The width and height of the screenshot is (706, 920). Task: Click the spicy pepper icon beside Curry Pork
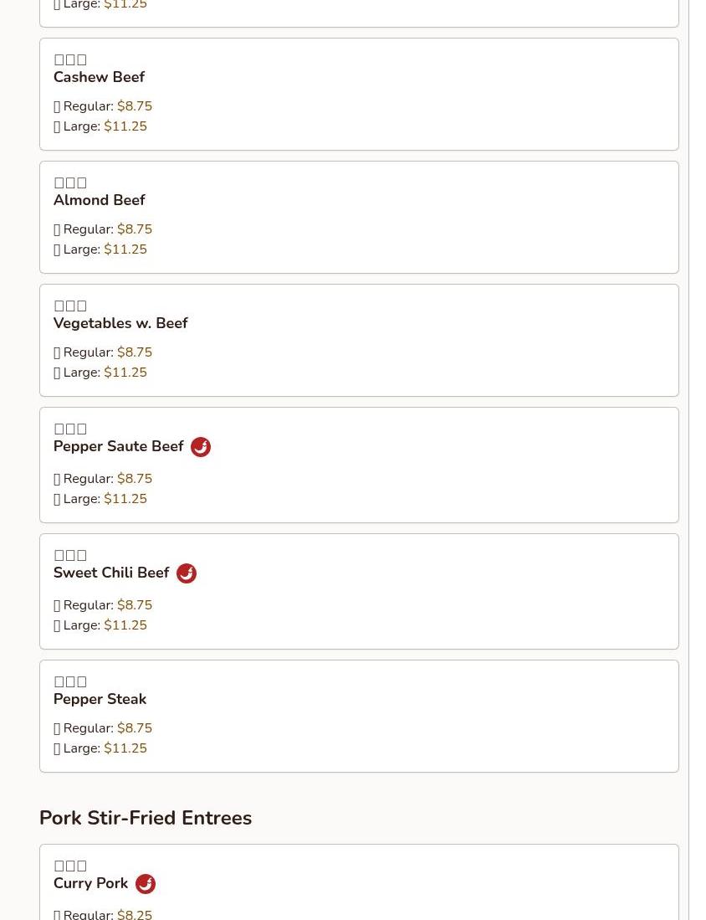[146, 884]
